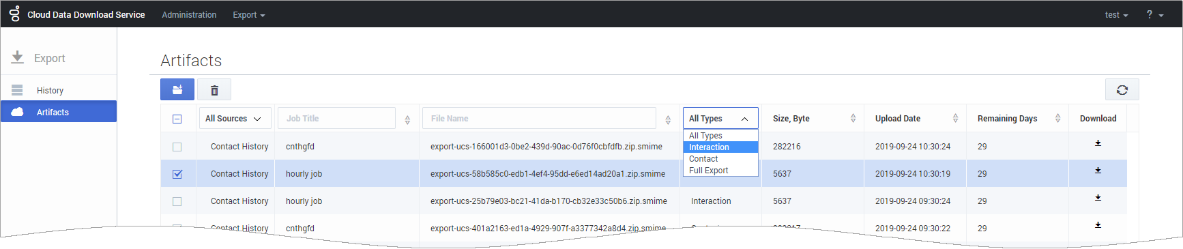Sort by Remaining Days column arrows
Viewport: 1183px width, 249px height.
(1057, 118)
